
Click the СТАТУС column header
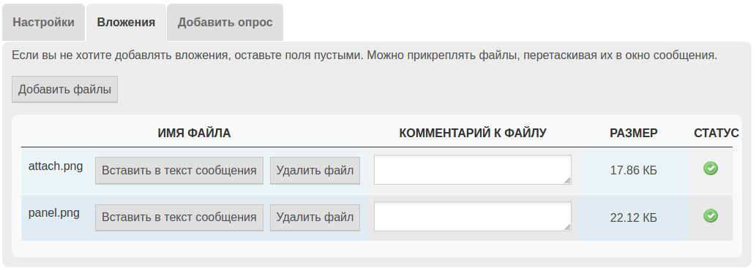[x=716, y=133]
